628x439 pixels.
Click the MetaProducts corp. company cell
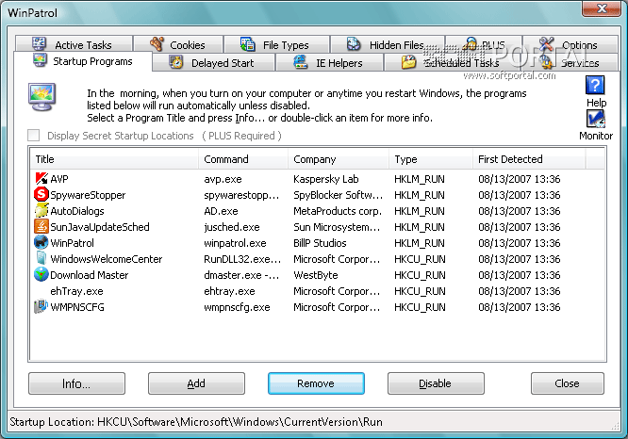pos(338,211)
